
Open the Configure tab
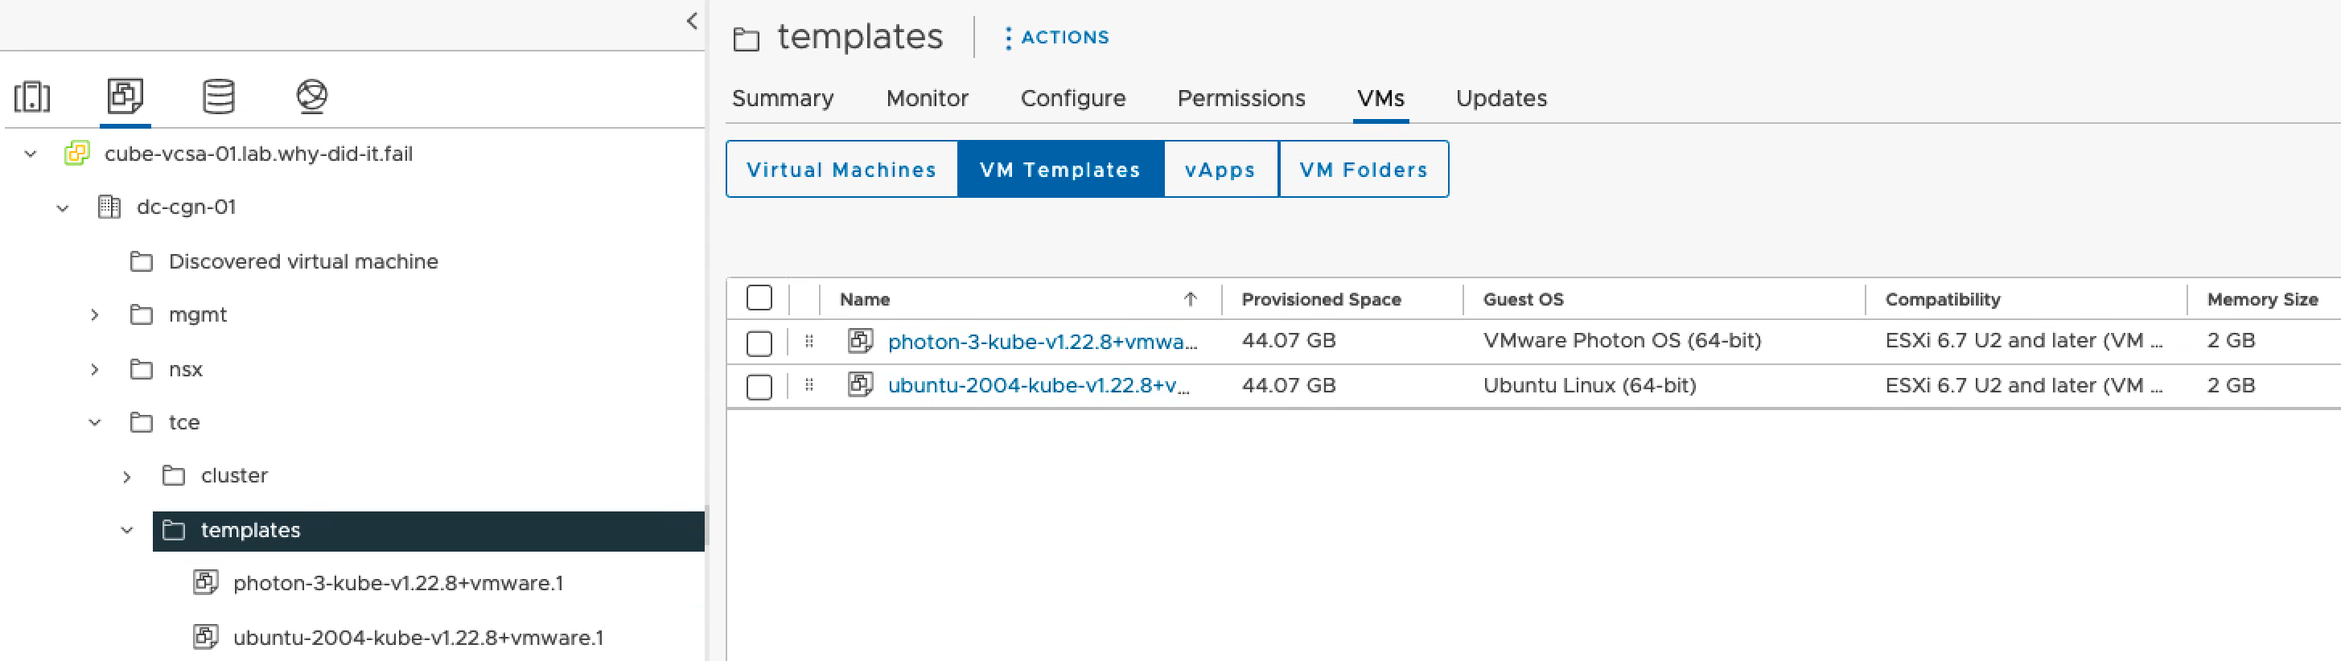coord(1072,98)
